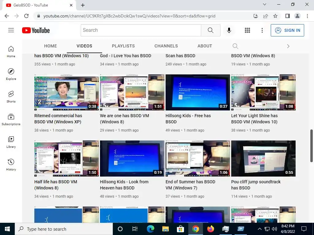Click the 1:08 Let Your Light thumbnail
314x235 pixels.
pyautogui.click(x=263, y=92)
